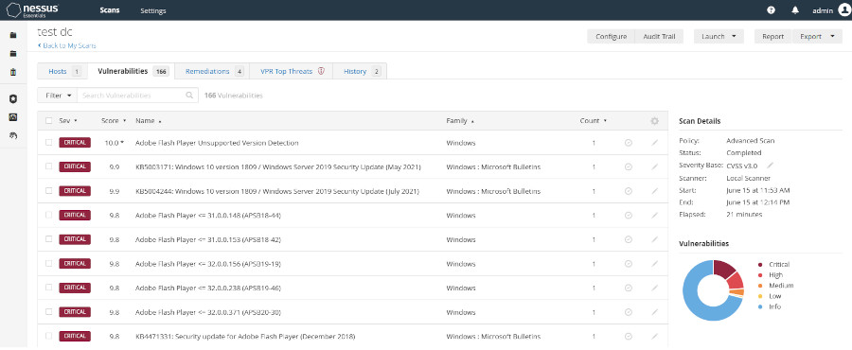This screenshot has height=350, width=852.
Task: Open the help question mark icon
Action: pyautogui.click(x=771, y=10)
